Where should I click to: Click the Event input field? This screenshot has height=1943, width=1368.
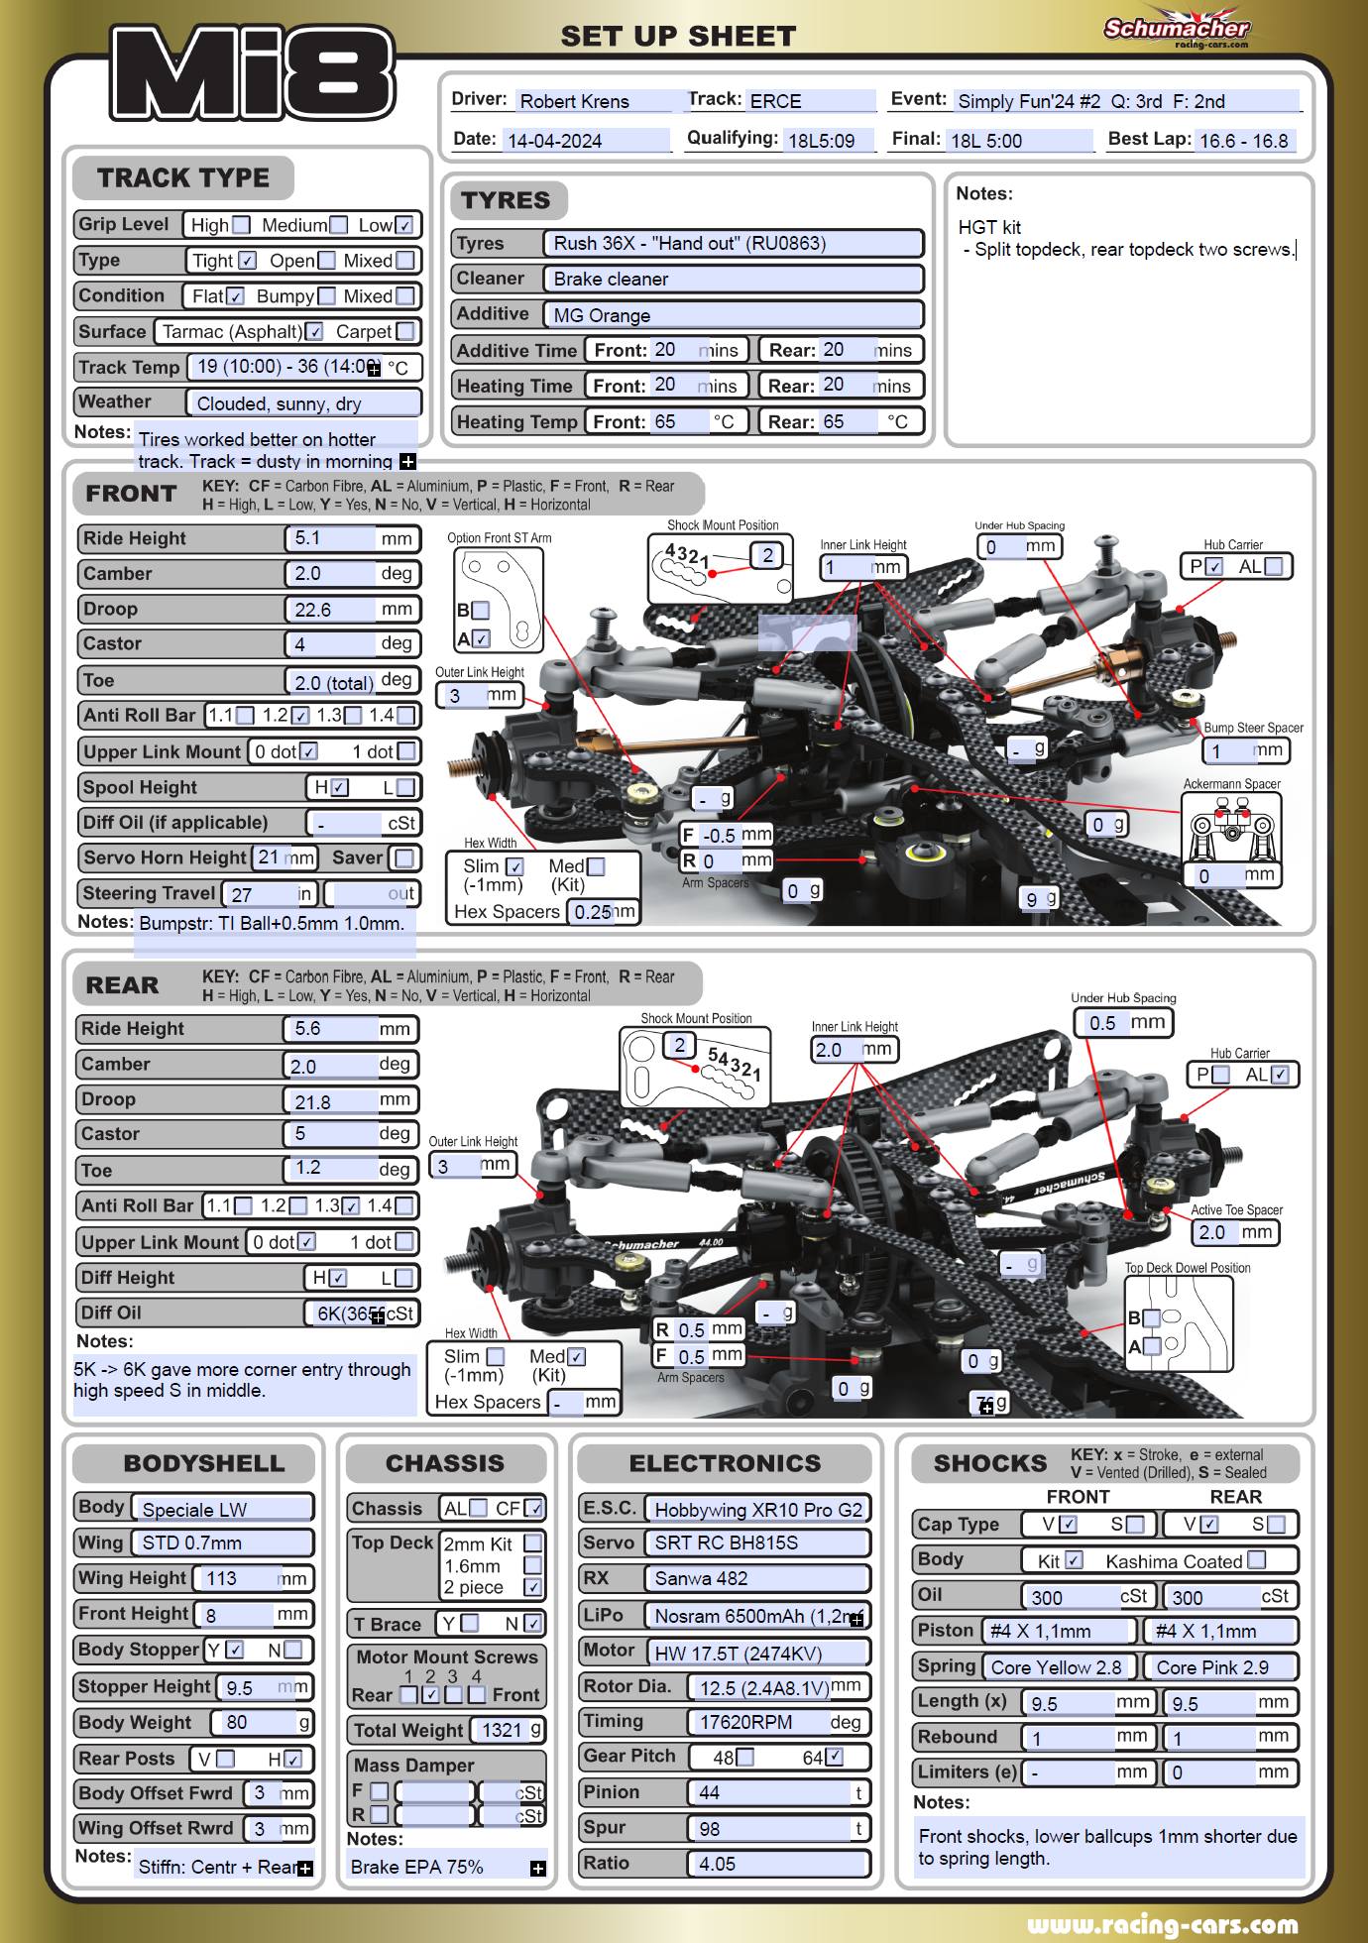(1126, 101)
